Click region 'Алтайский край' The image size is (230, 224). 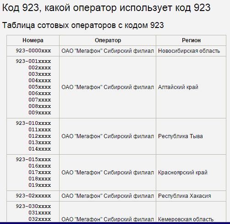tap(178, 87)
